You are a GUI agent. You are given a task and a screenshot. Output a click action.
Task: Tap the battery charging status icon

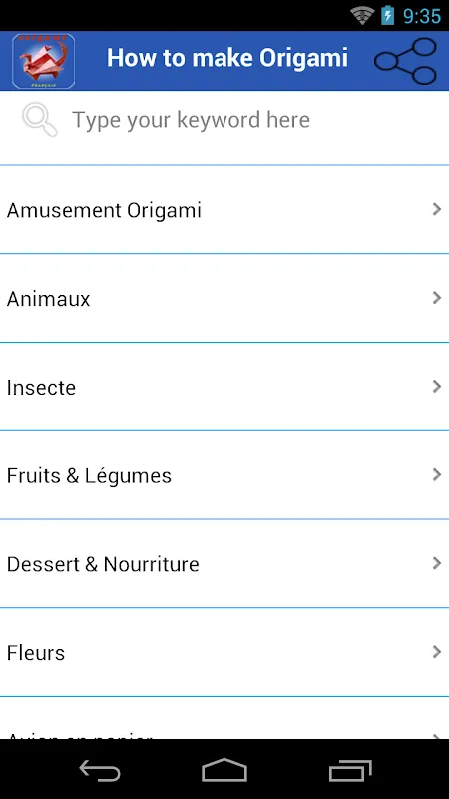click(388, 15)
